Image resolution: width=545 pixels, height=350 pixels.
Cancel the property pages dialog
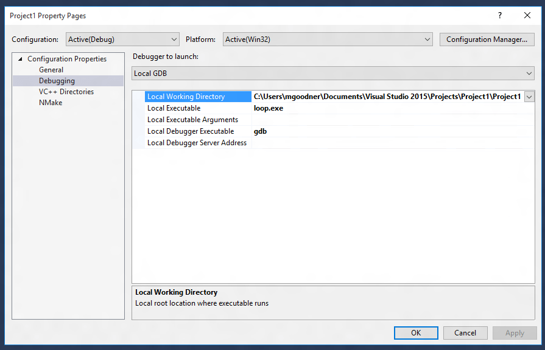[465, 333]
